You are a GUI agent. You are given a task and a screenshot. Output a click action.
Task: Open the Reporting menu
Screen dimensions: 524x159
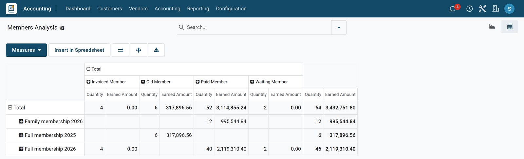click(x=198, y=9)
